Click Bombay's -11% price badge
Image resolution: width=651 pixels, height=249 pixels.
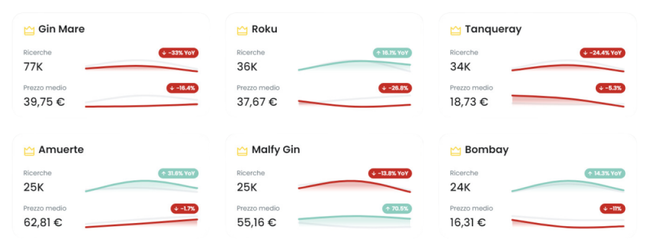tap(612, 208)
